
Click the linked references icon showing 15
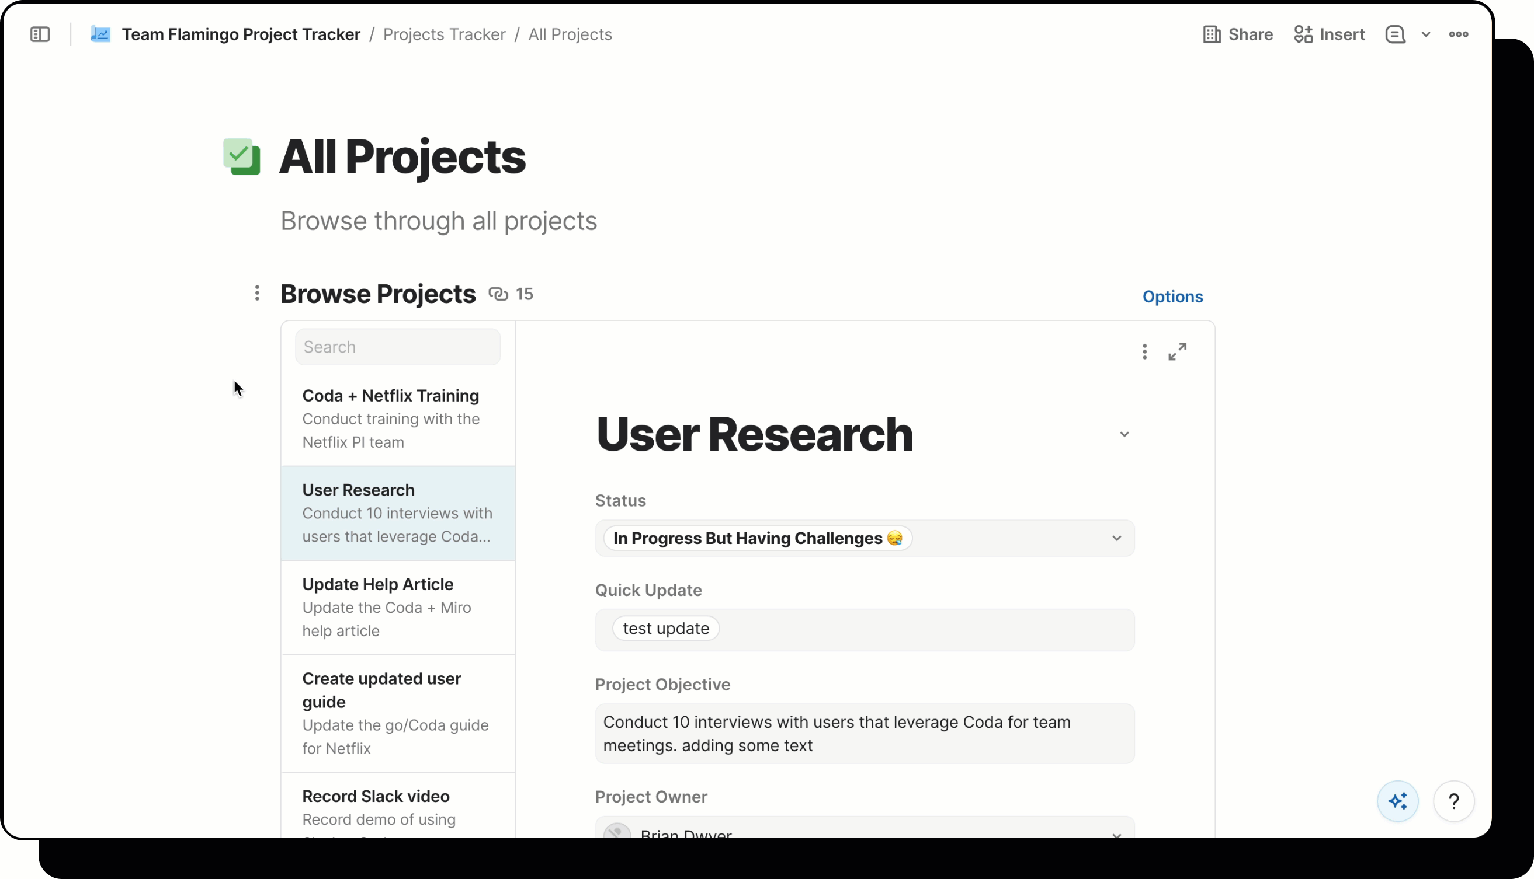coord(498,294)
